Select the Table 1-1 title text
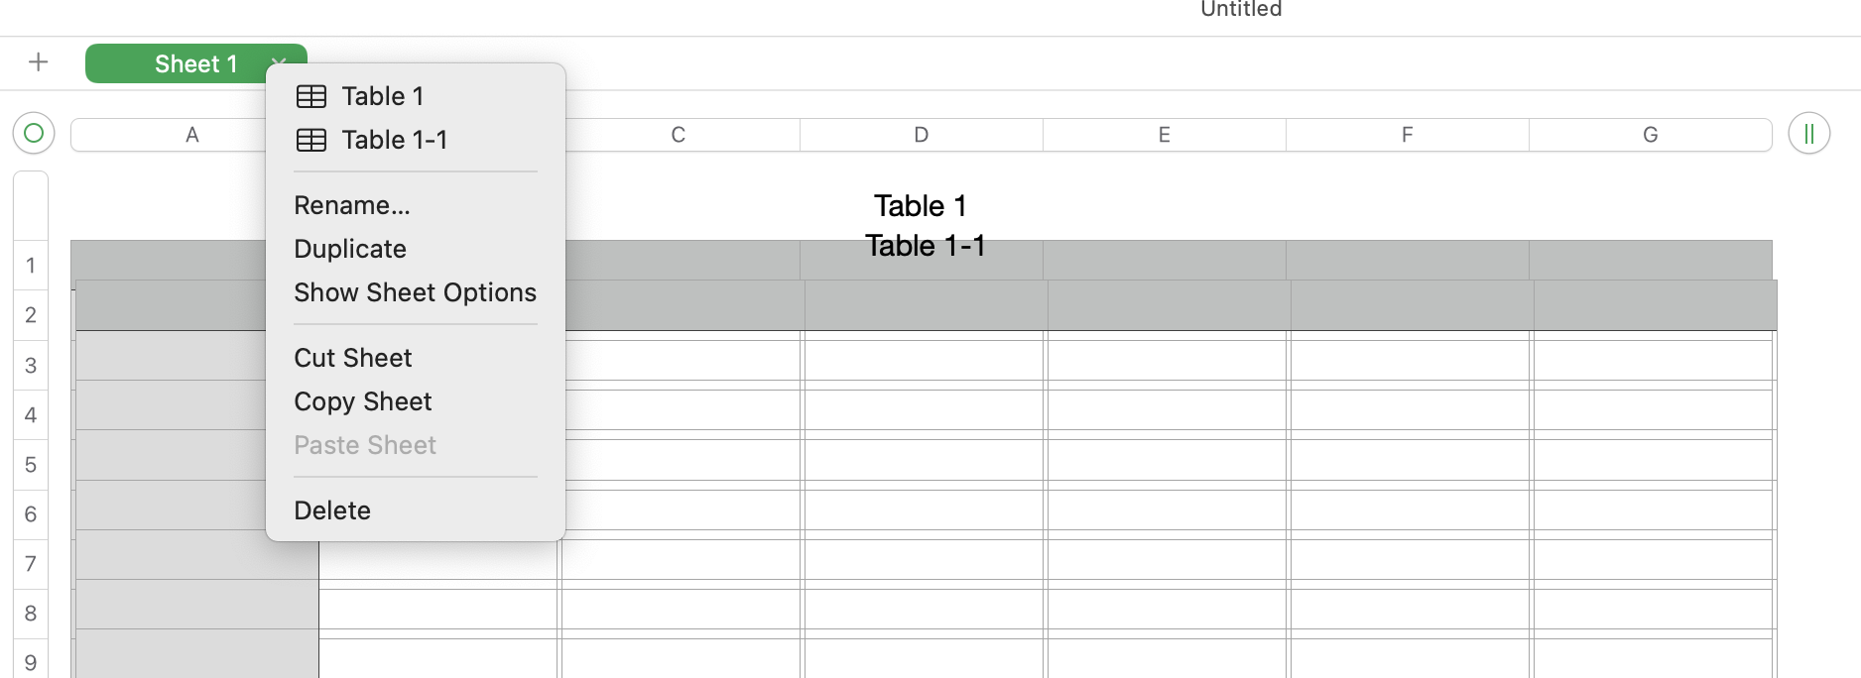The height and width of the screenshot is (678, 1861). coord(925,246)
